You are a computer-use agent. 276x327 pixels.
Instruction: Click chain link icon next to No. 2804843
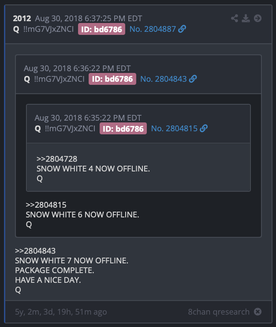(193, 79)
